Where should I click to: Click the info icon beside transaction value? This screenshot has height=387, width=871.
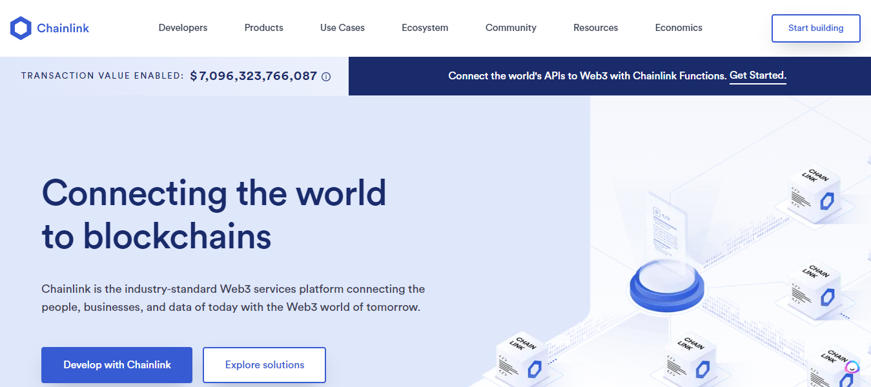pyautogui.click(x=326, y=77)
